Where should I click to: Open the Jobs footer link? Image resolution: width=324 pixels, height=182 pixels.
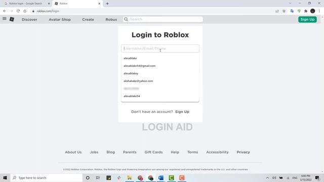[94, 152]
